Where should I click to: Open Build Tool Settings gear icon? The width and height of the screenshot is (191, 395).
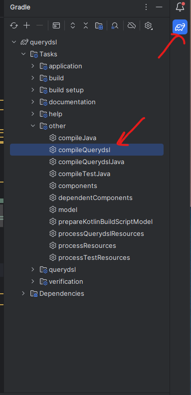(149, 25)
